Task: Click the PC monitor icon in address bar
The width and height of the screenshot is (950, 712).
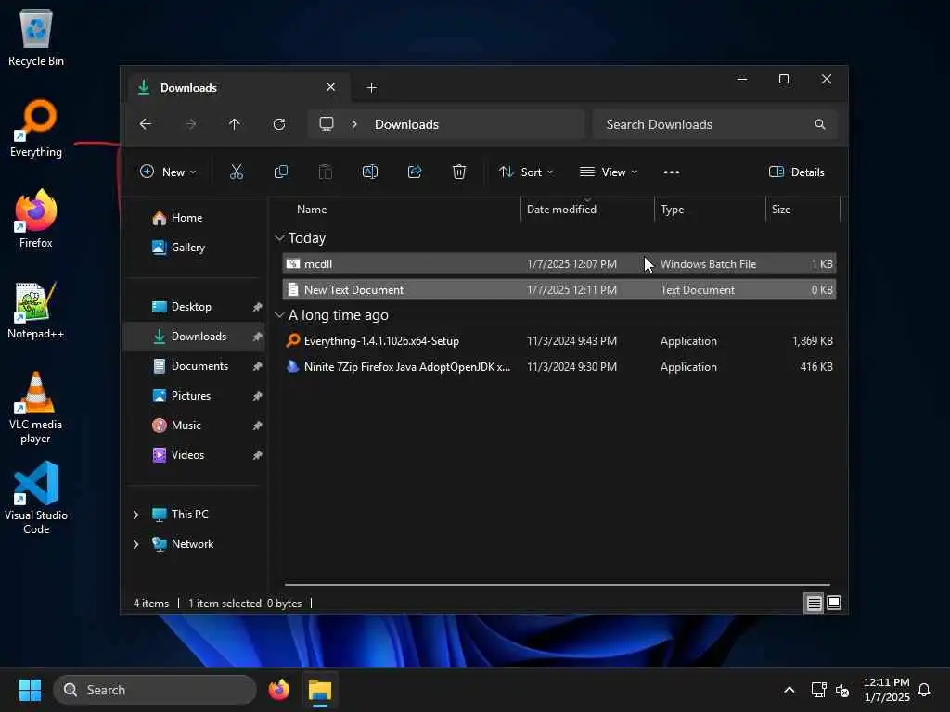Action: click(327, 124)
